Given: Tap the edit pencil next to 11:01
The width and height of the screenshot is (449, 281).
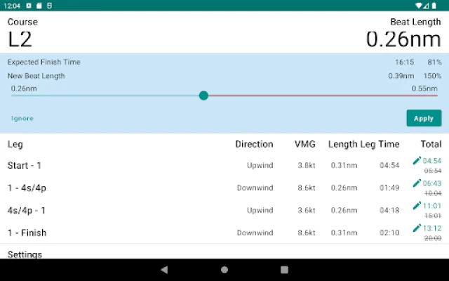Looking at the screenshot, I should point(417,206).
